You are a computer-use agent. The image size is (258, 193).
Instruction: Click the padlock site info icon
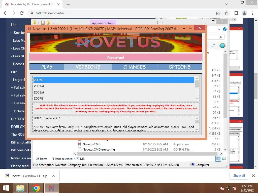[32, 13]
